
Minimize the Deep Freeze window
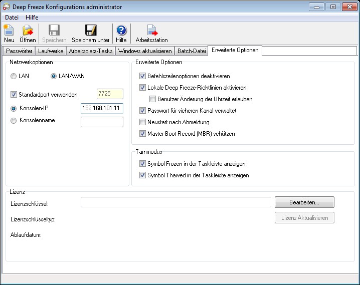tap(316, 7)
